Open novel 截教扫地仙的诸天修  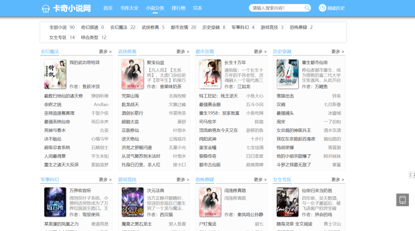(x=63, y=96)
